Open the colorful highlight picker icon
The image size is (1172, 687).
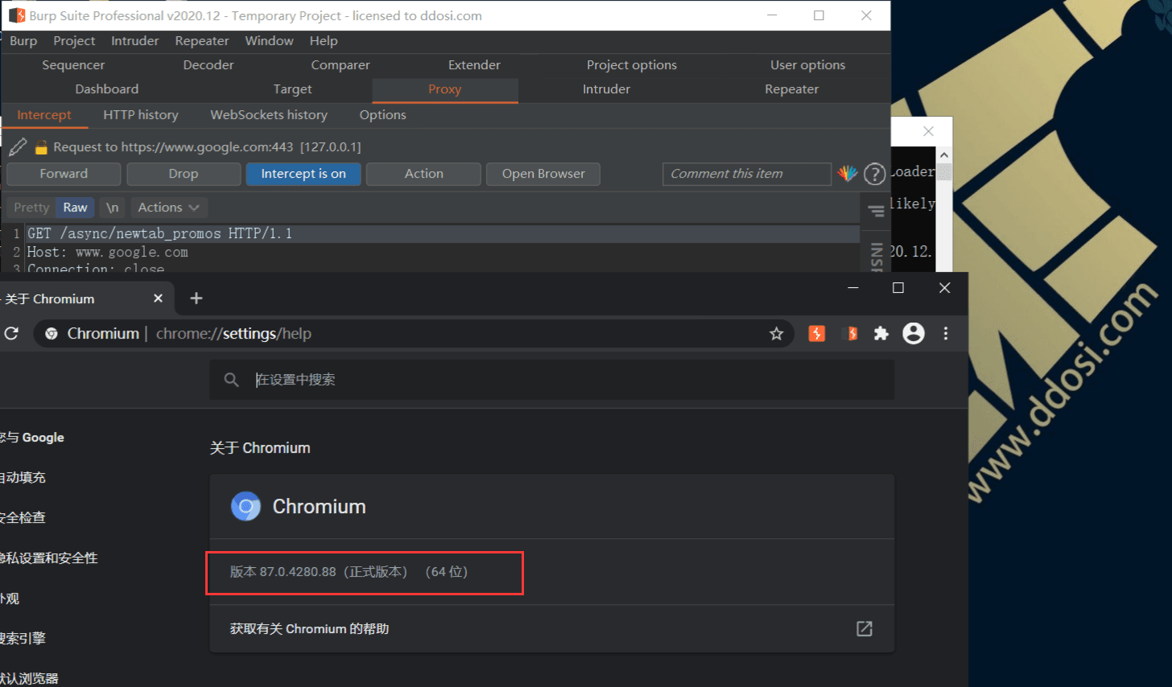[x=847, y=173]
